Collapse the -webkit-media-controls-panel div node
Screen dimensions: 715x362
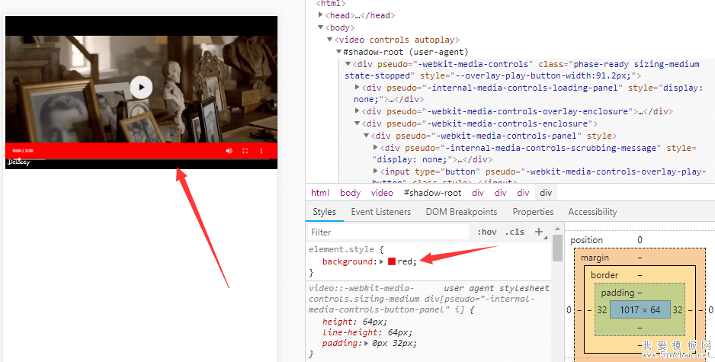point(366,136)
